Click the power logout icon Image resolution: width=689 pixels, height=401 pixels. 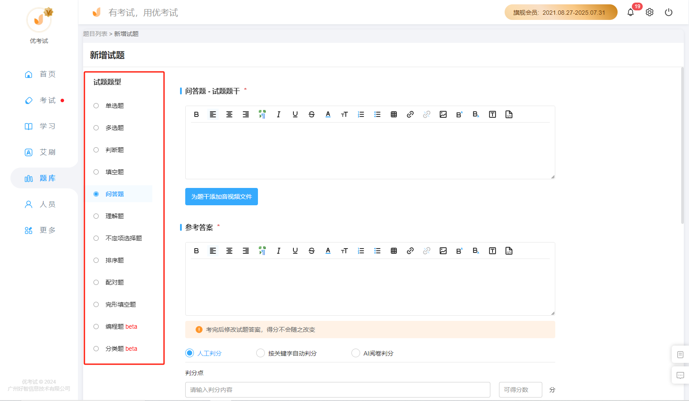coord(669,12)
